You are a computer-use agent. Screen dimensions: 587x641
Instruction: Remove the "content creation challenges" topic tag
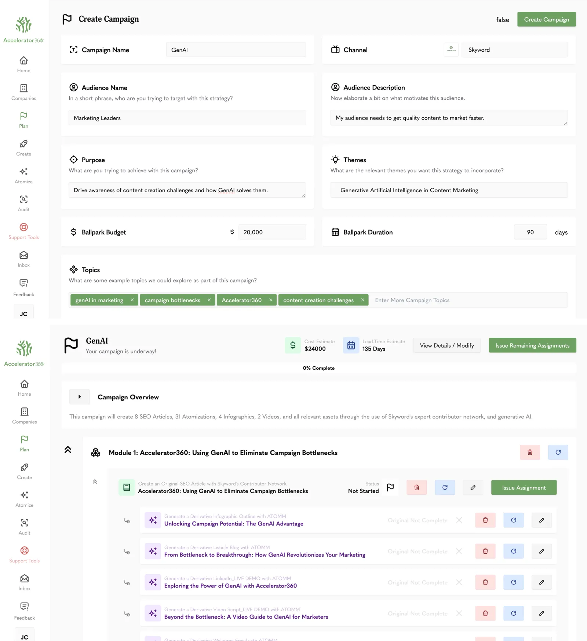[362, 300]
